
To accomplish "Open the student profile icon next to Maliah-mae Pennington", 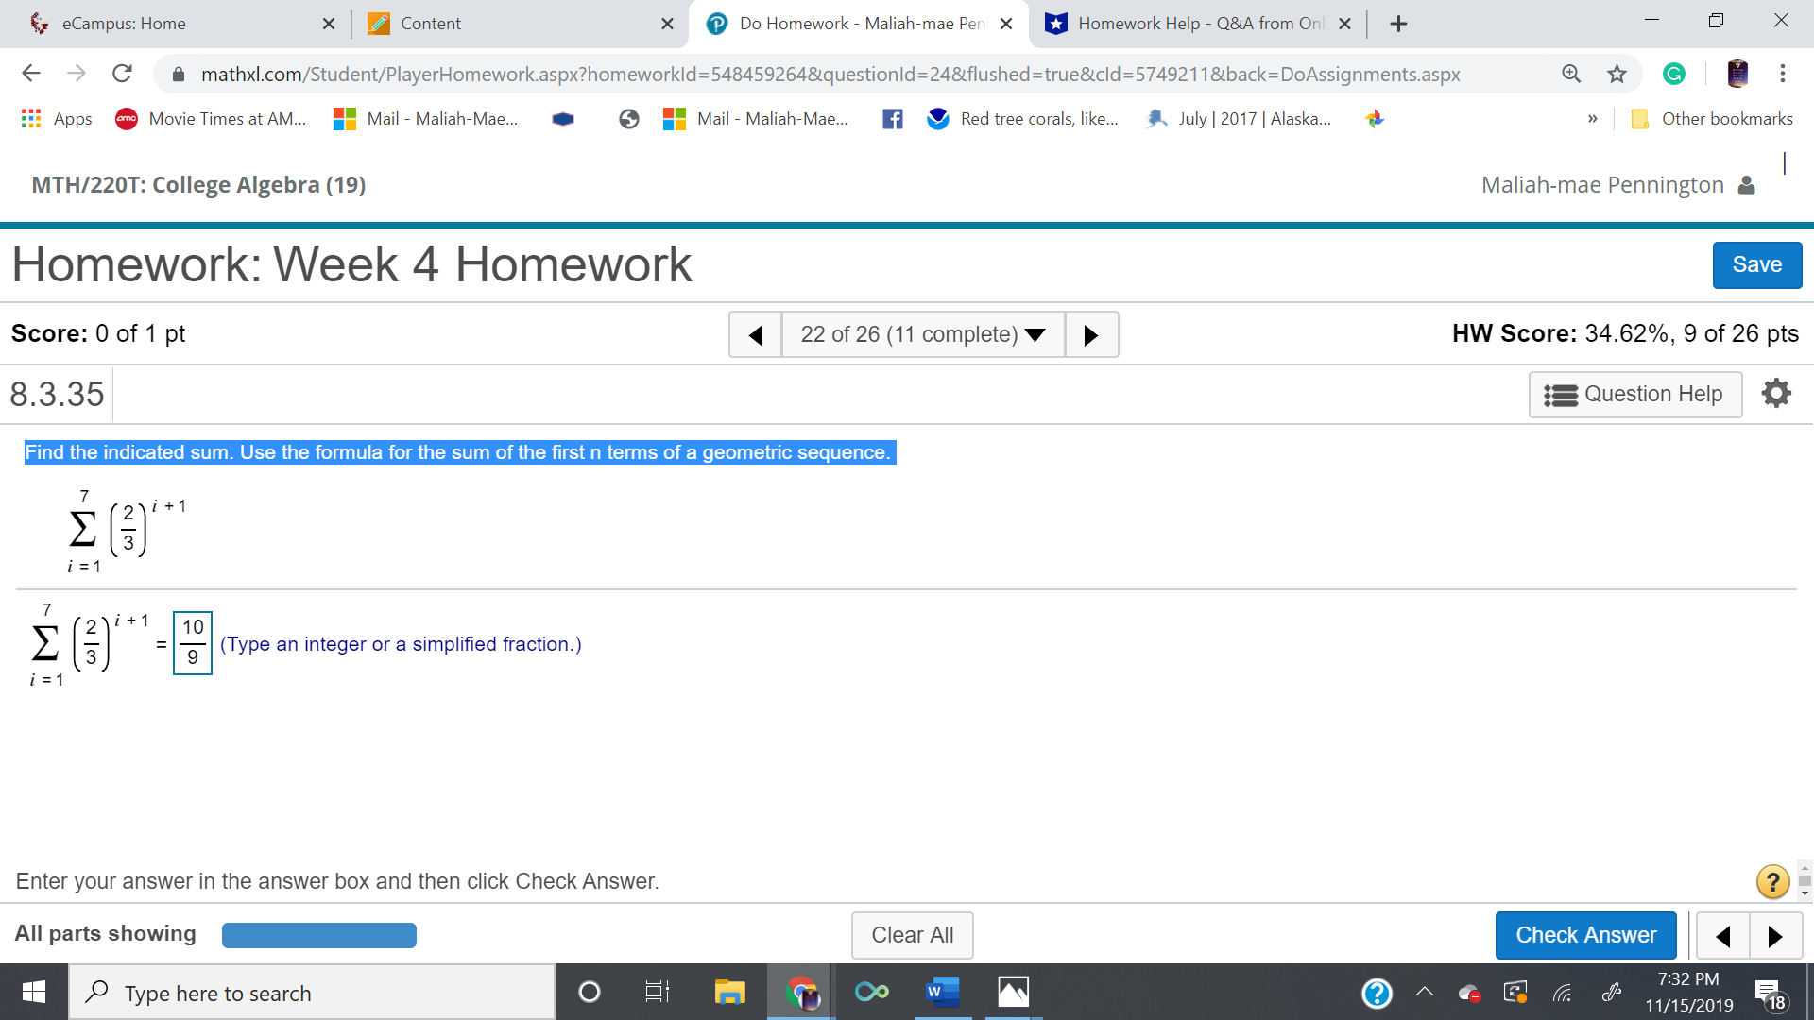I will [x=1747, y=185].
